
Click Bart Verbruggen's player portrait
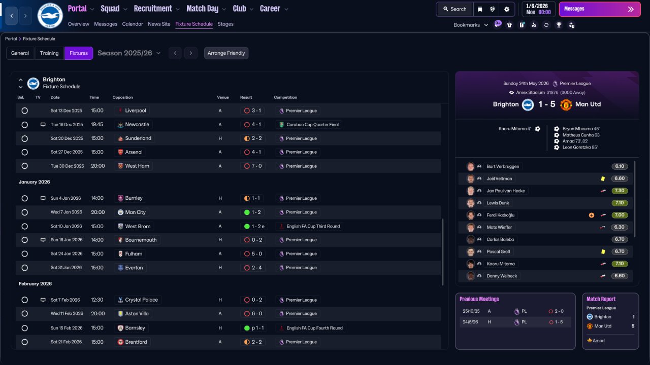(471, 166)
